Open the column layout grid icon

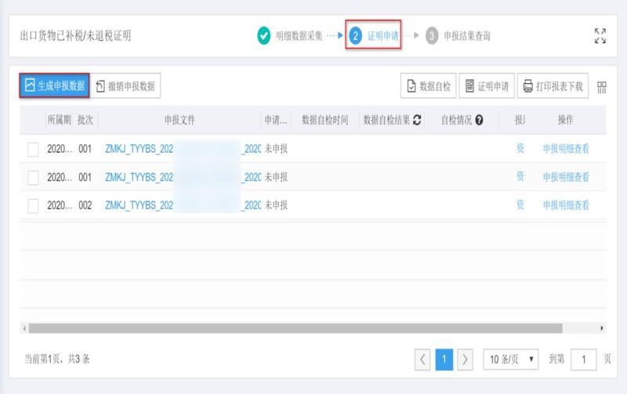[x=602, y=86]
